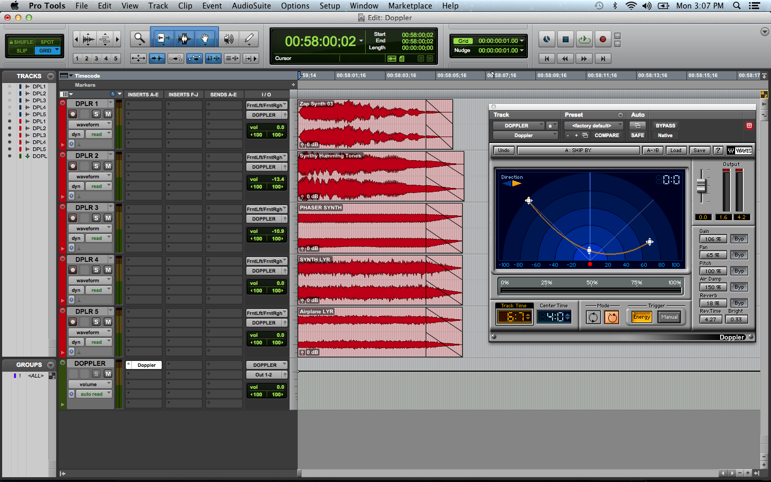Click the Go to End transport button
Screen dimensions: 771x482
(603, 58)
